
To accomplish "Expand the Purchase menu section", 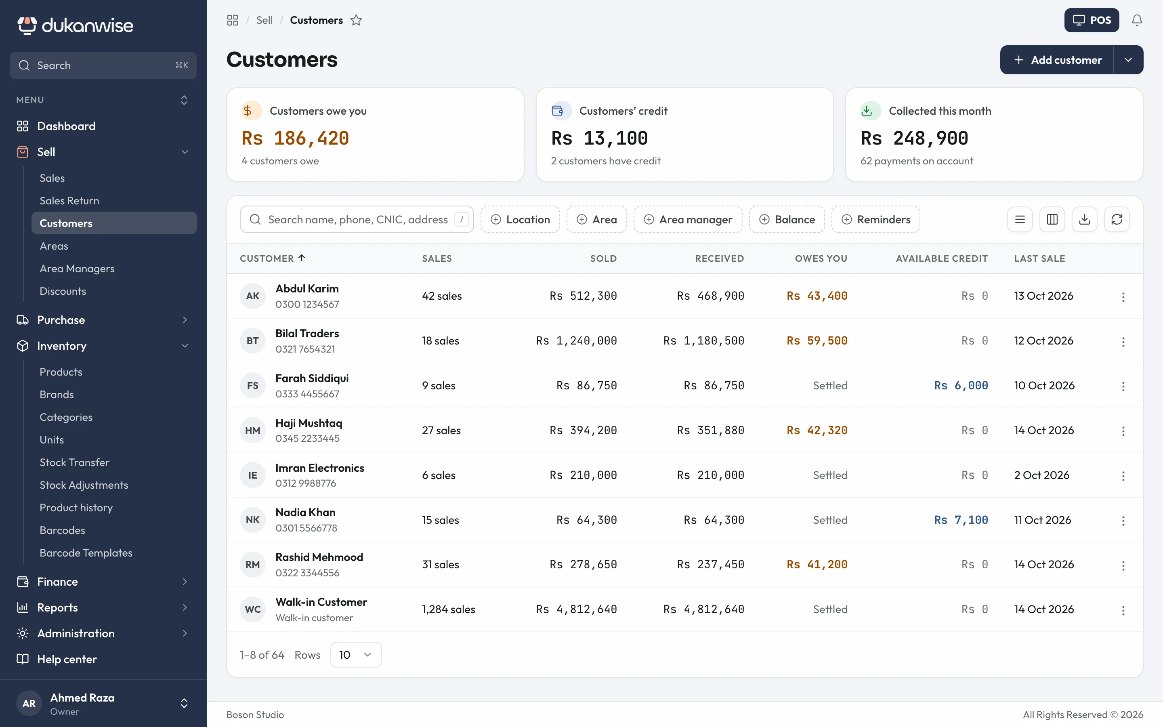I will coord(103,320).
